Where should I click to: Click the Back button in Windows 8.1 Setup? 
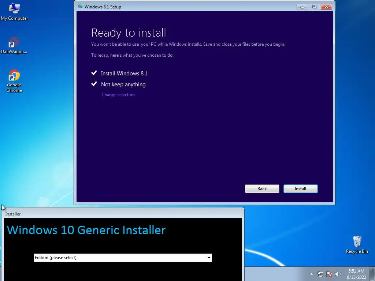pyautogui.click(x=262, y=189)
